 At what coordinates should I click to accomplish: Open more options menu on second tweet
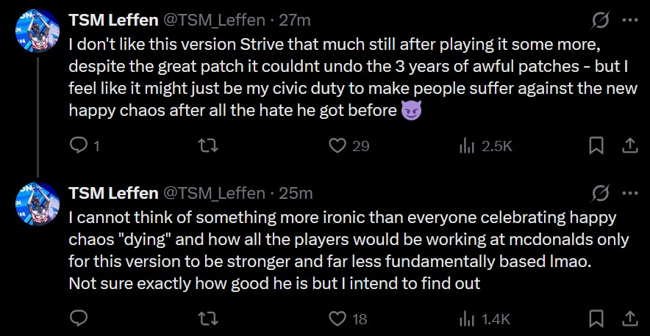630,193
